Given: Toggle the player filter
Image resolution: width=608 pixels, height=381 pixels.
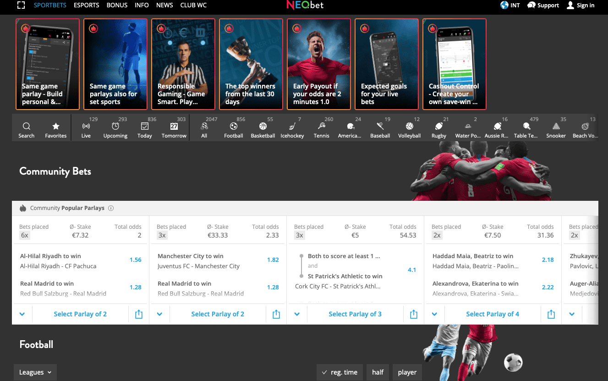Looking at the screenshot, I should pyautogui.click(x=407, y=372).
